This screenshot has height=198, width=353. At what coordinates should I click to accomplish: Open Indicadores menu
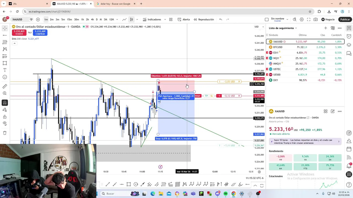152,20
